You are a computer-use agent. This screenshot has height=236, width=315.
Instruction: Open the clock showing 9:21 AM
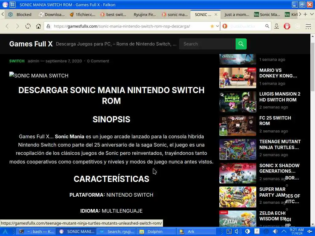[297, 232]
